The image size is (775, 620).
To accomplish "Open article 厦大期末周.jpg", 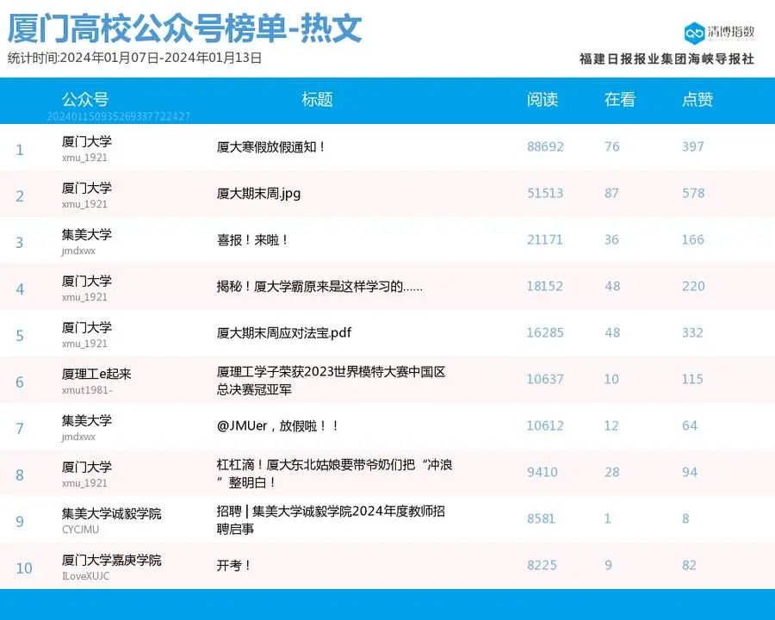I will tap(258, 193).
